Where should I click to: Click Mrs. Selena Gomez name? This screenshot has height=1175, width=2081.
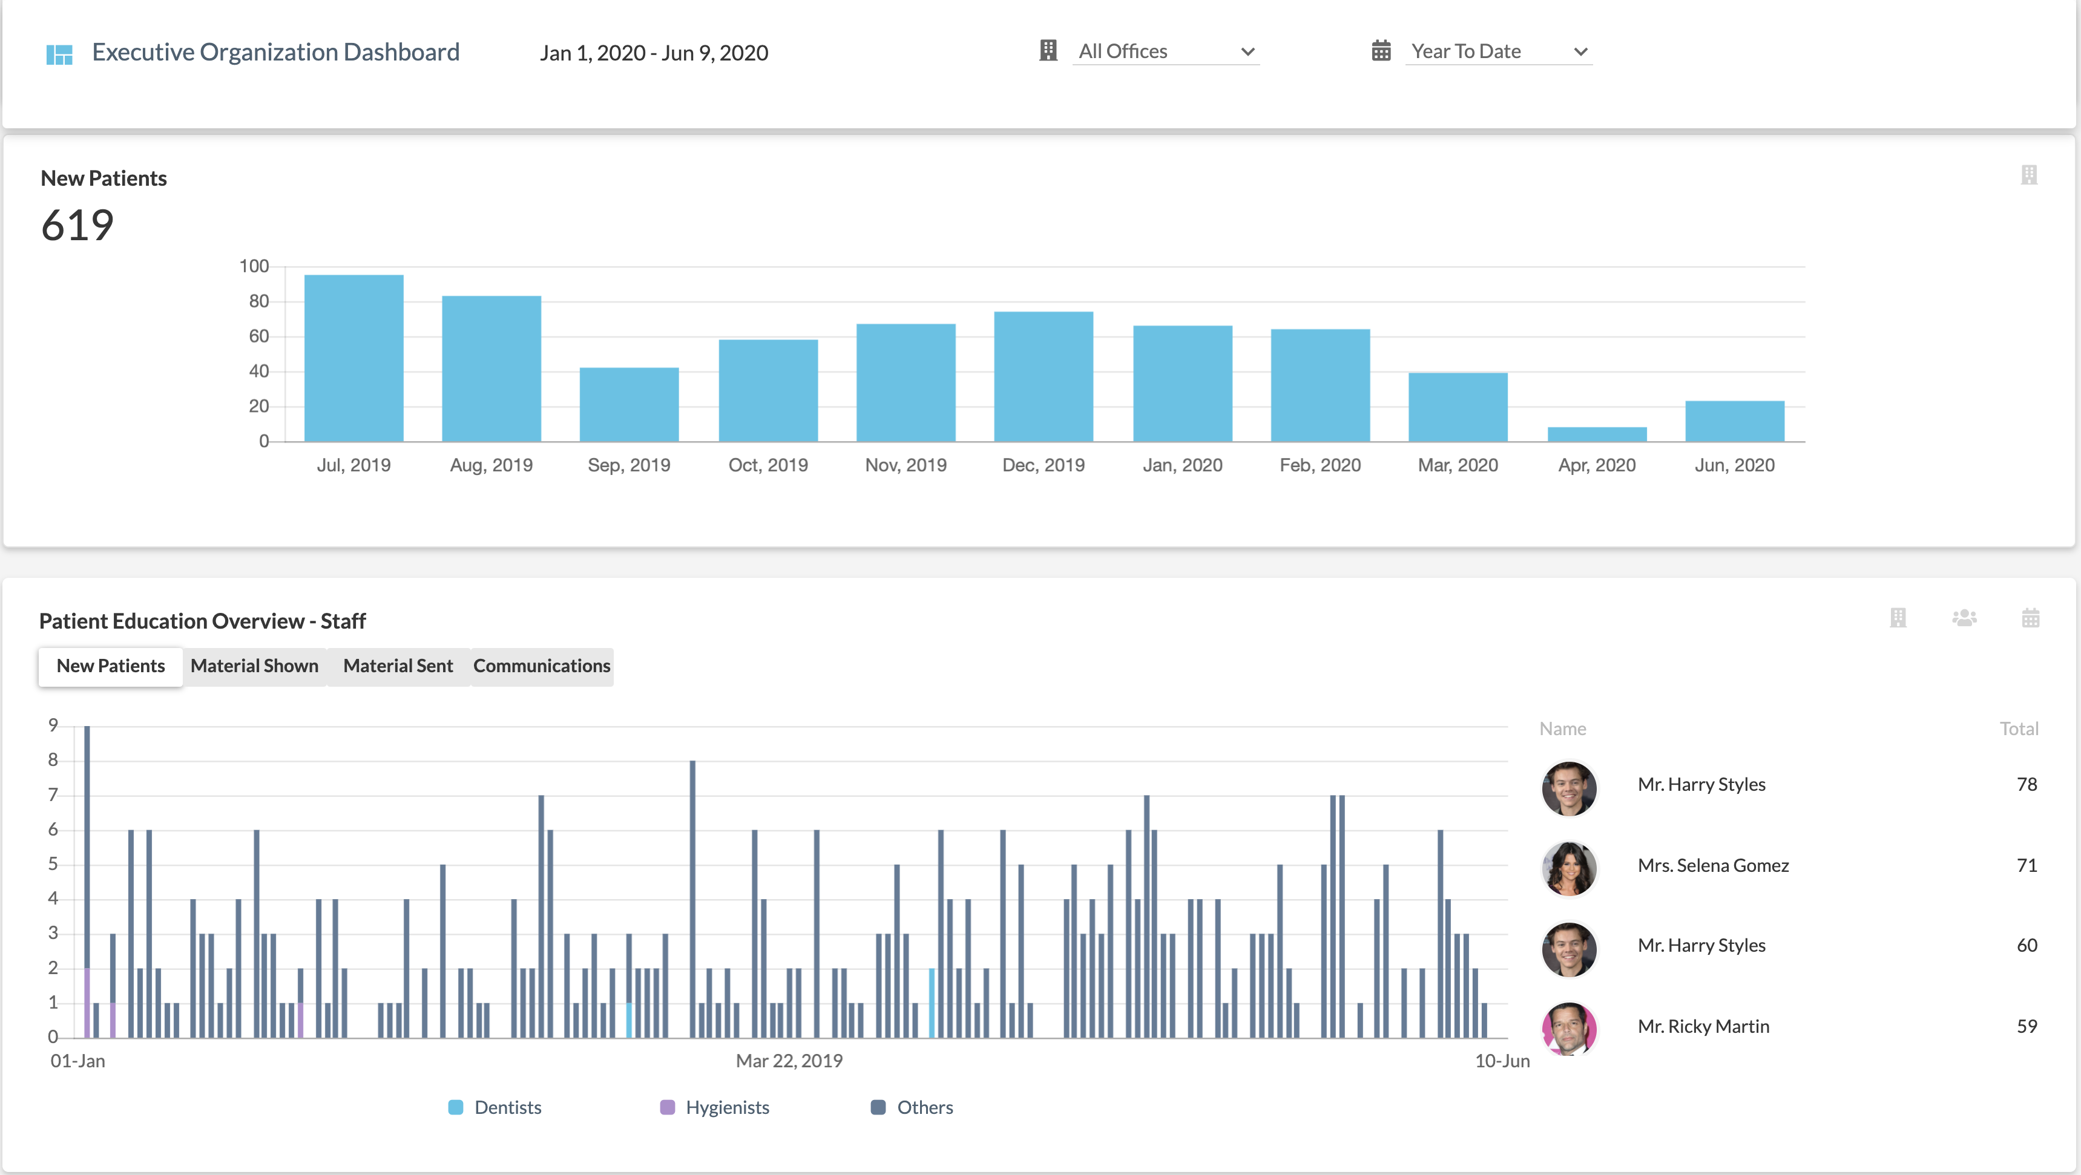click(1712, 865)
